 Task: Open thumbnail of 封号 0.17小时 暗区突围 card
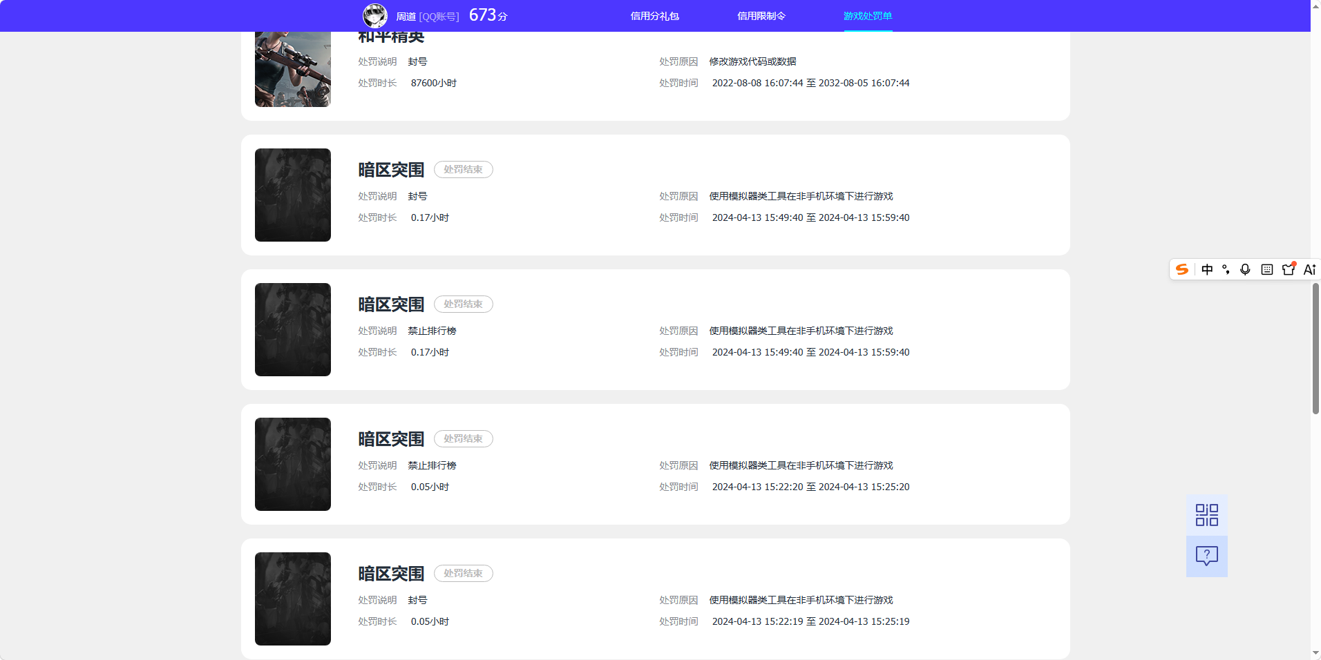[x=293, y=195]
